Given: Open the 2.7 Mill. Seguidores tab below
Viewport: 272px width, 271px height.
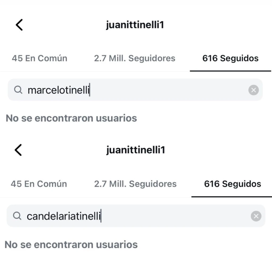Looking at the screenshot, I should pos(135,184).
